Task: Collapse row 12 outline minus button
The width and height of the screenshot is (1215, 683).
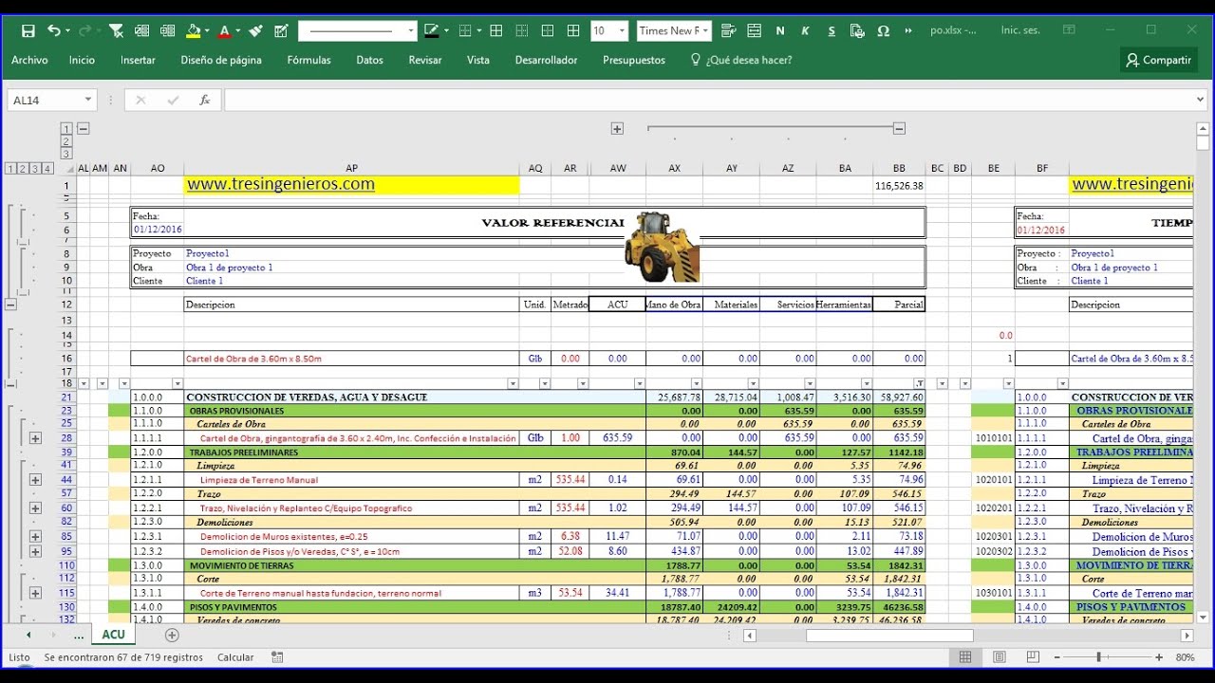Action: [x=10, y=305]
